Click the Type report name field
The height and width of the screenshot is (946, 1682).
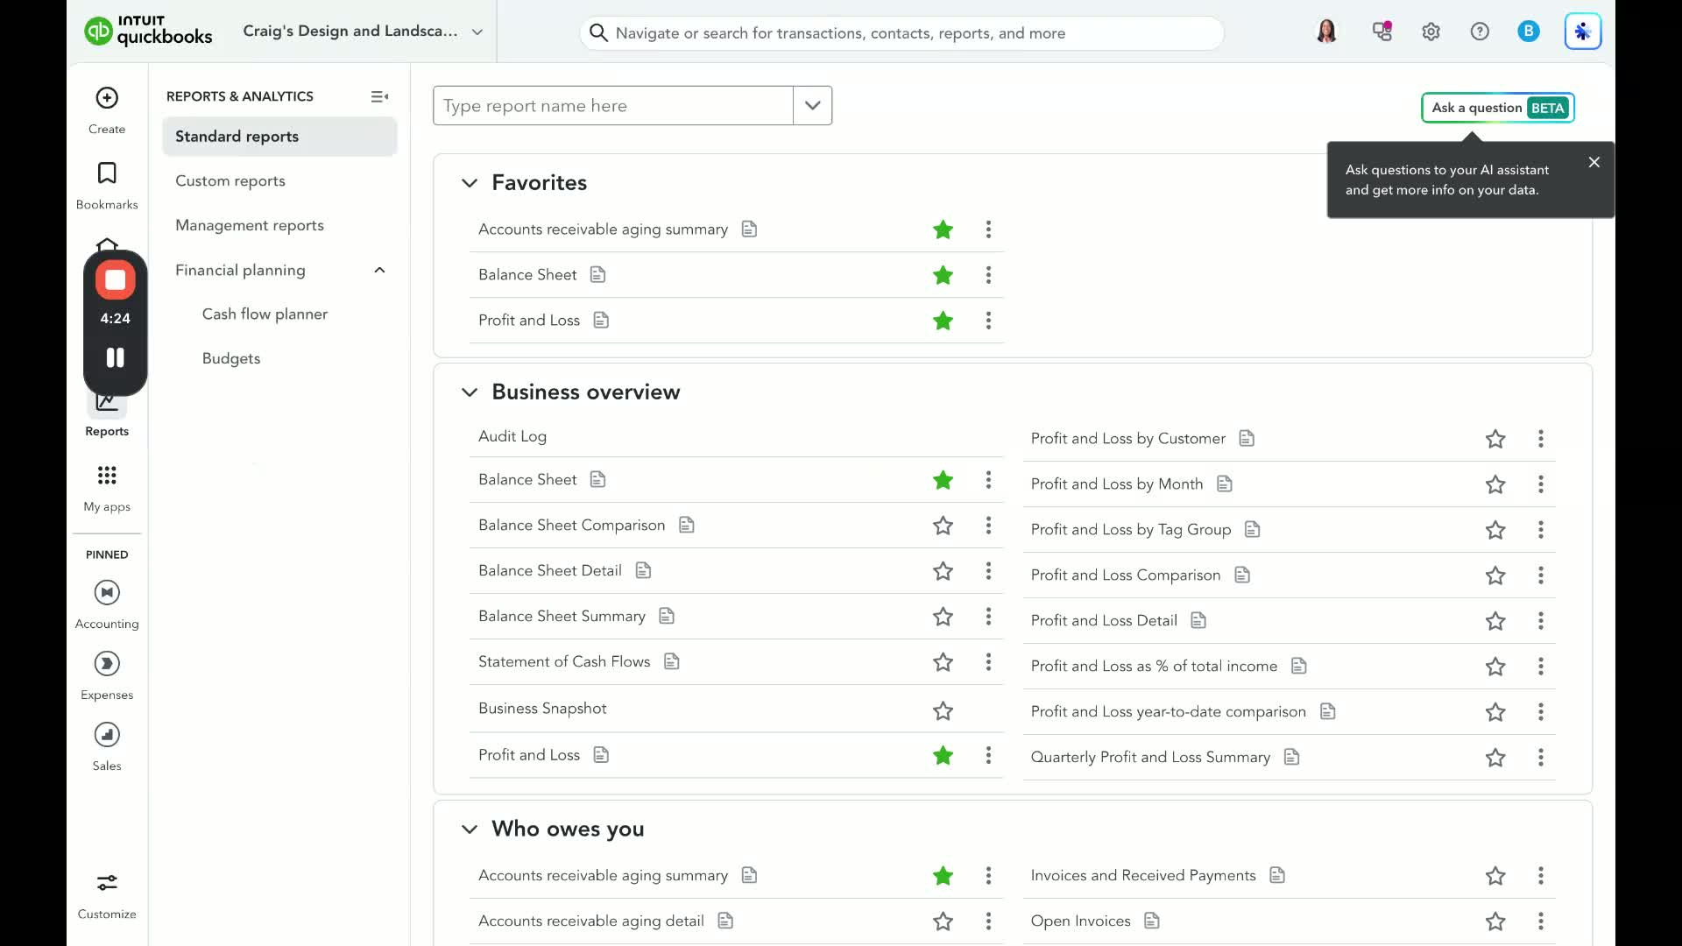click(x=612, y=106)
